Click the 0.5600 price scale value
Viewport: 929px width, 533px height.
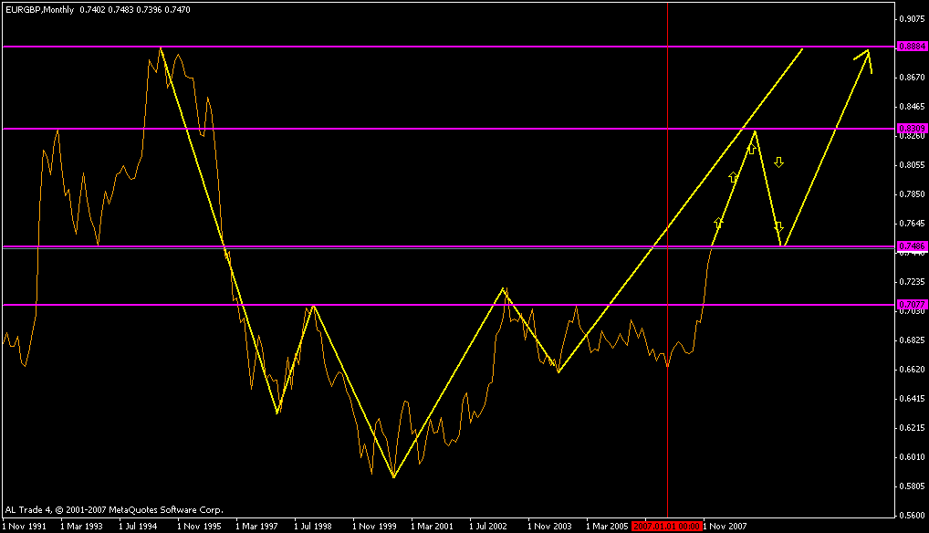(x=912, y=516)
